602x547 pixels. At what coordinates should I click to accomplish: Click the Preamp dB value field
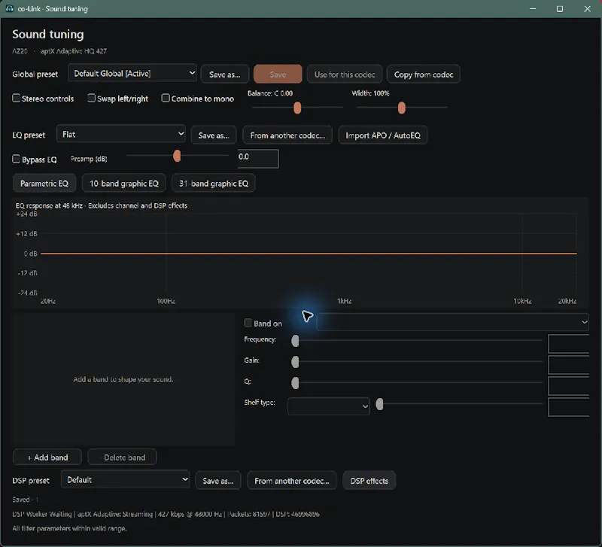[258, 158]
